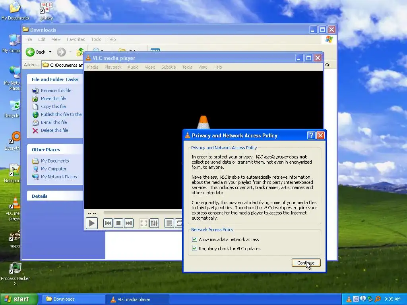Click Publish this file to the Web
Screen dimensions: 407x305
[61, 114]
